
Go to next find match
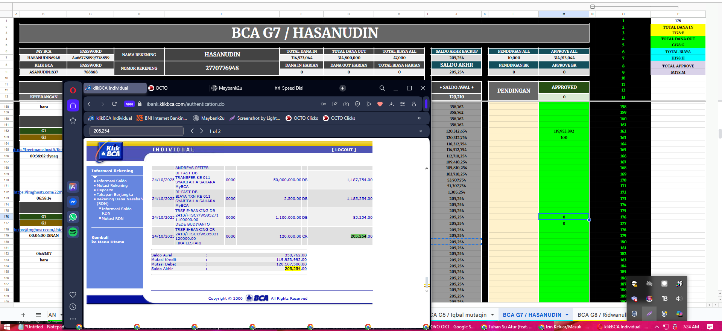coord(201,131)
